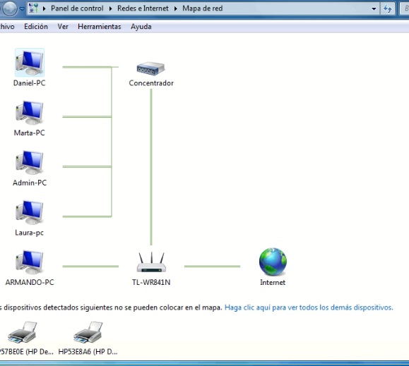The image size is (409, 366).
Task: Select the ARMANDO-PC computer icon
Action: pyautogui.click(x=30, y=262)
